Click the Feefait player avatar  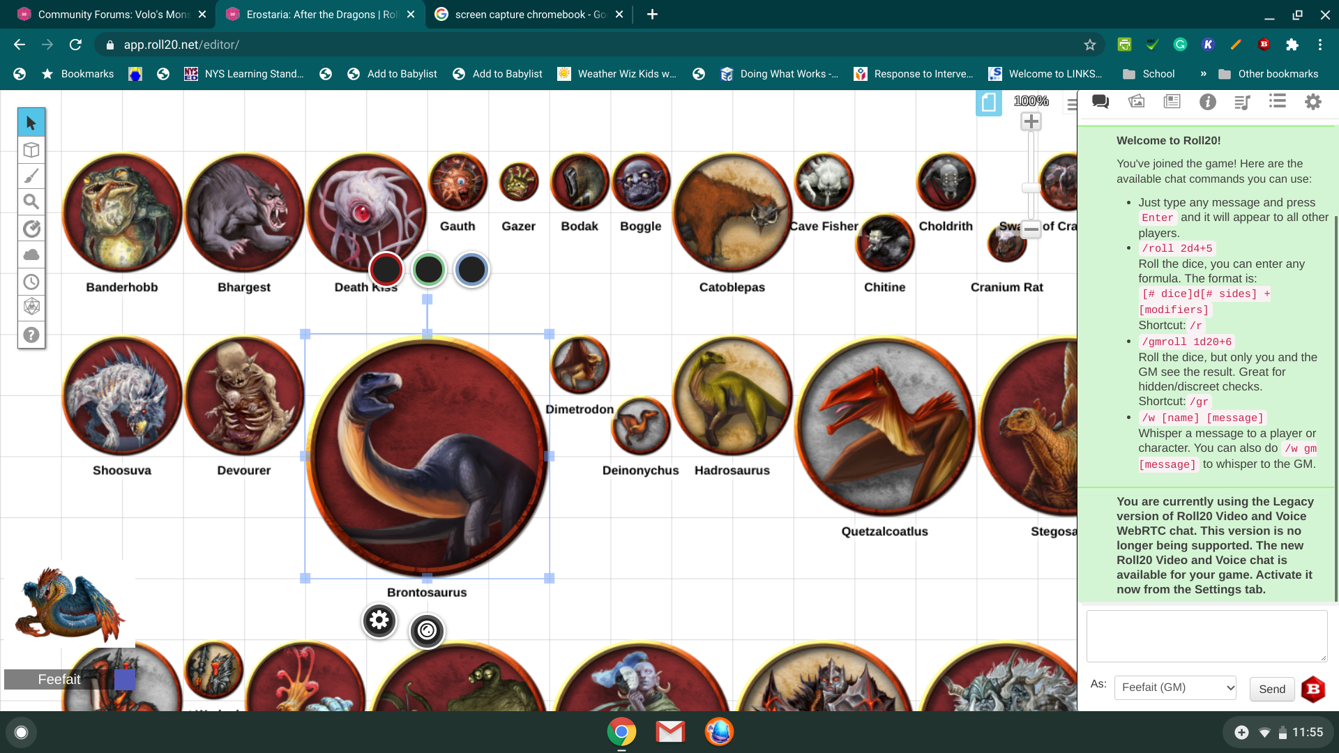pos(70,604)
